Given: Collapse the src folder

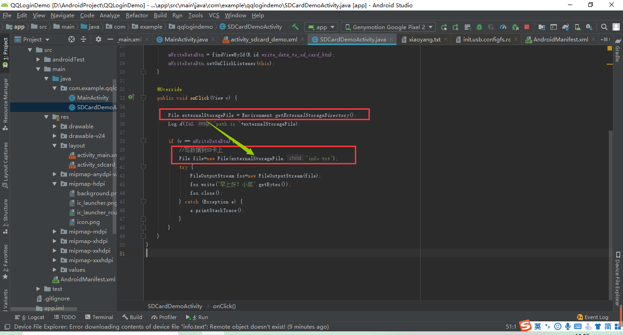Looking at the screenshot, I should tap(30, 50).
